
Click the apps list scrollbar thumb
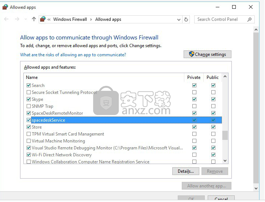click(225, 136)
